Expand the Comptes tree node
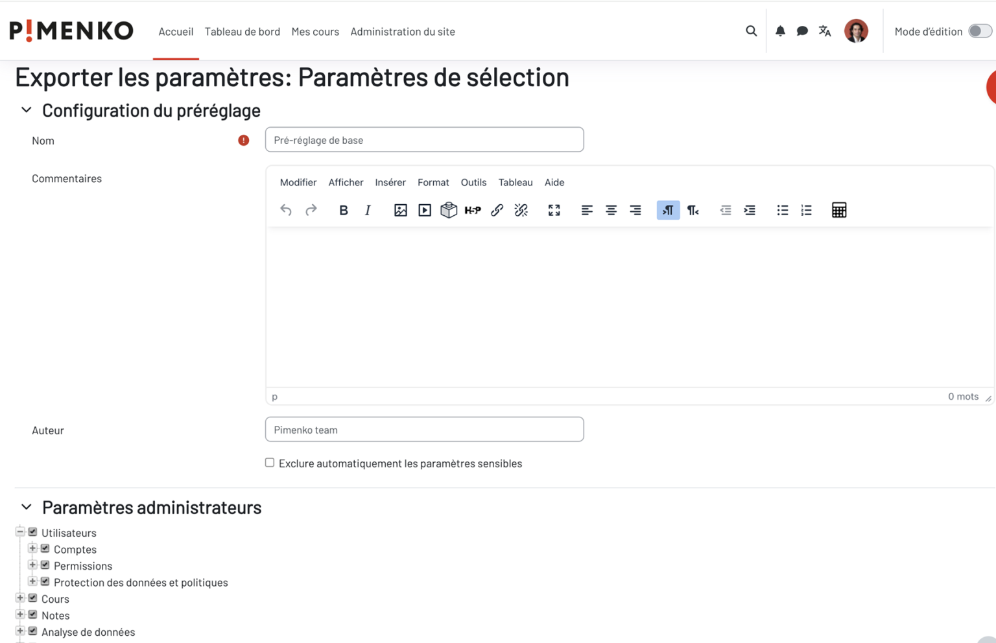 click(x=33, y=548)
